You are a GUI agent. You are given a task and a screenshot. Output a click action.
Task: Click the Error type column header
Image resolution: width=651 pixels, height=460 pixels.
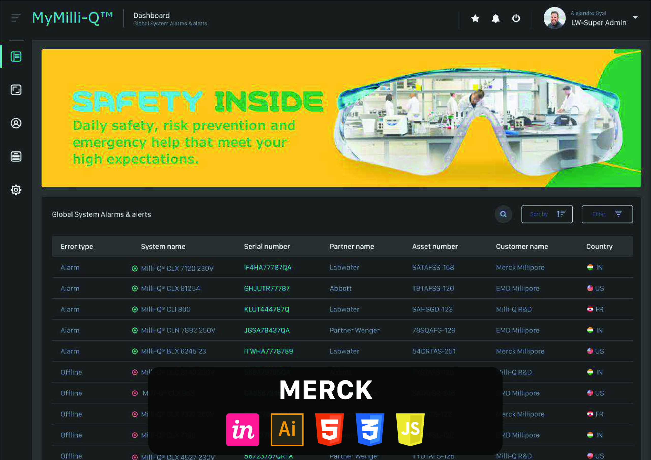coord(77,247)
